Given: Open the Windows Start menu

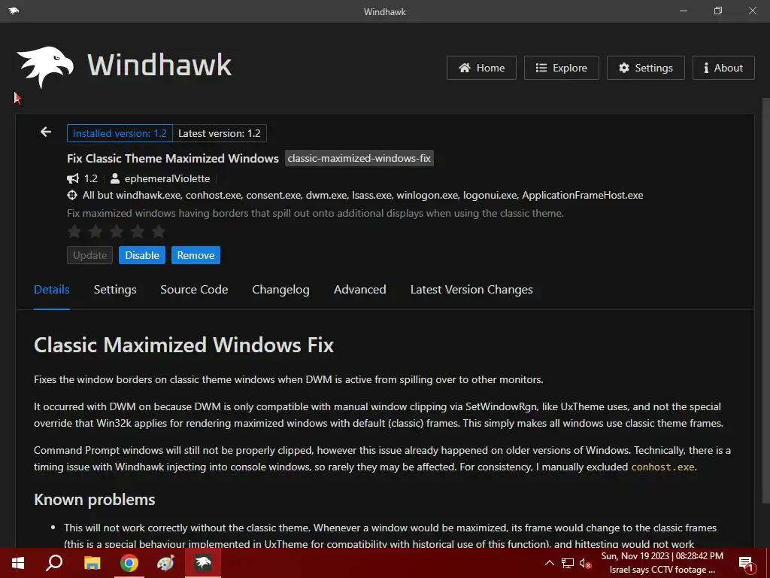Looking at the screenshot, I should point(18,563).
